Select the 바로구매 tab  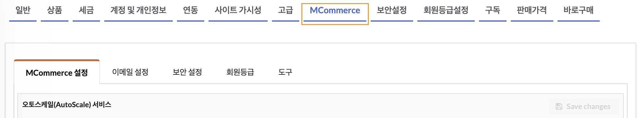579,11
